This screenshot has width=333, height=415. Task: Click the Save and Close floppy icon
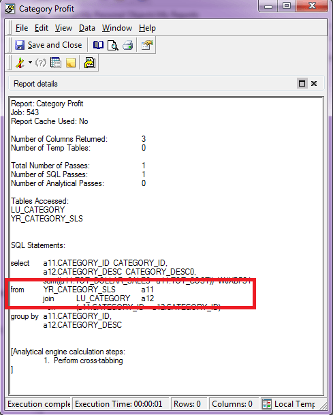[20, 45]
